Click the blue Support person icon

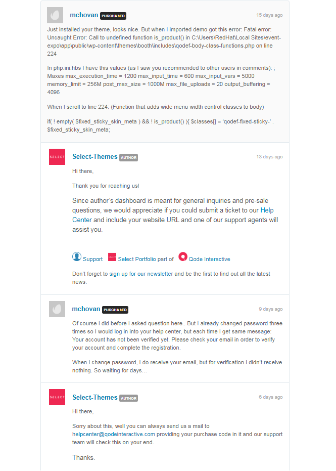(x=77, y=256)
